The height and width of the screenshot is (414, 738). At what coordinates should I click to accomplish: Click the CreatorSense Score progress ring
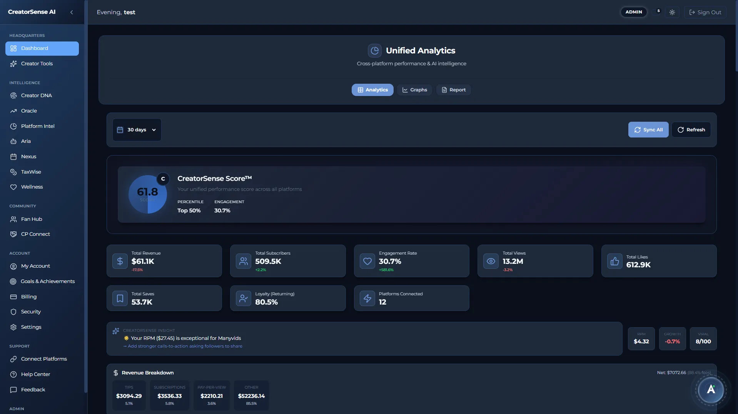(148, 194)
